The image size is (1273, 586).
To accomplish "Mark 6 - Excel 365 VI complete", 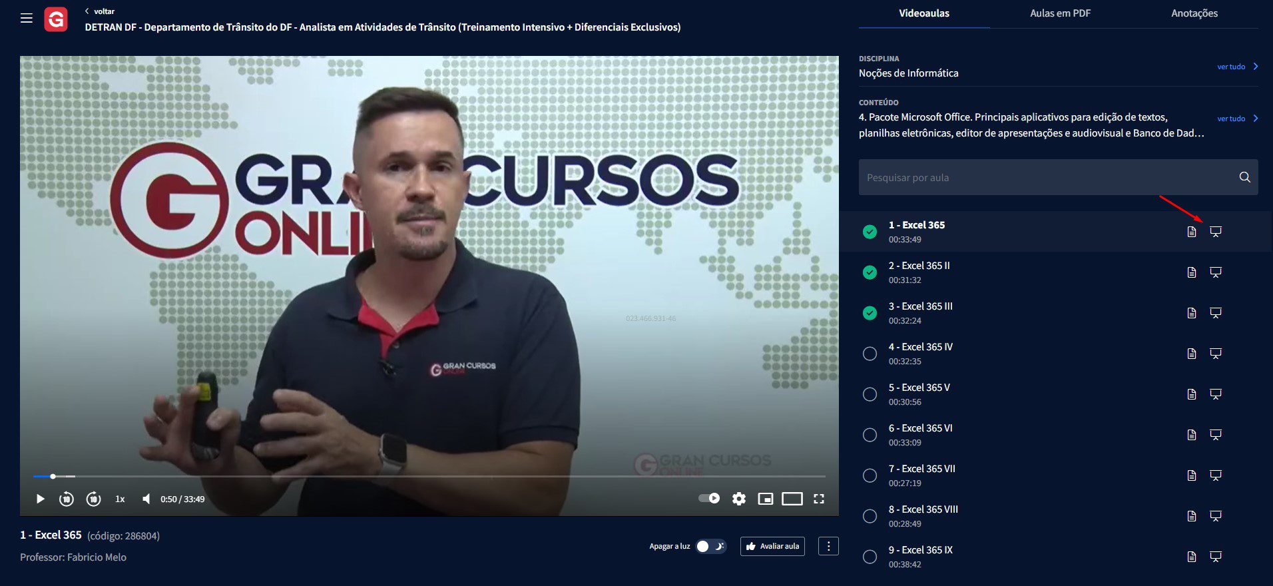I will pos(870,435).
